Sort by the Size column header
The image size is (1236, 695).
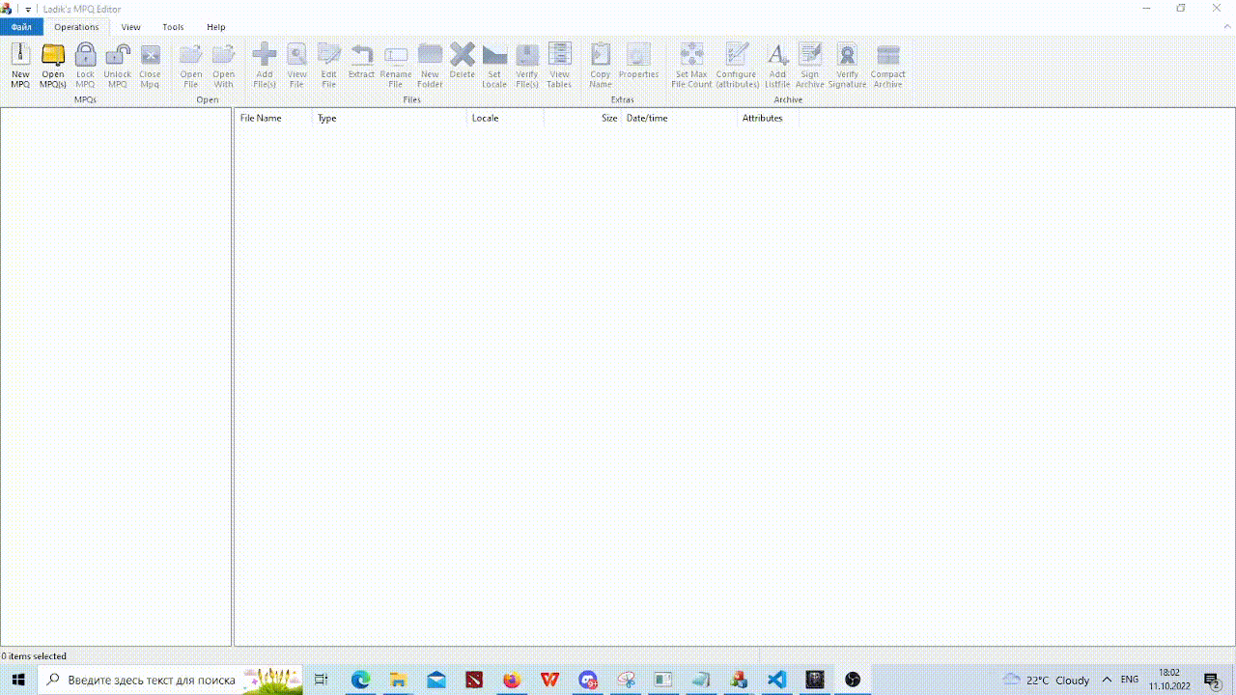(582, 118)
